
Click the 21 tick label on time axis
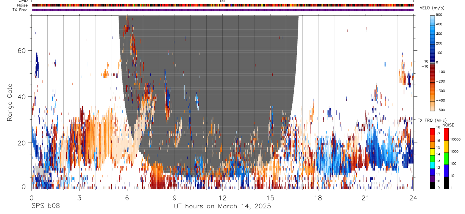tap(365, 197)
